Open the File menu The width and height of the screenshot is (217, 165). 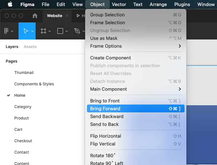tap(45, 4)
